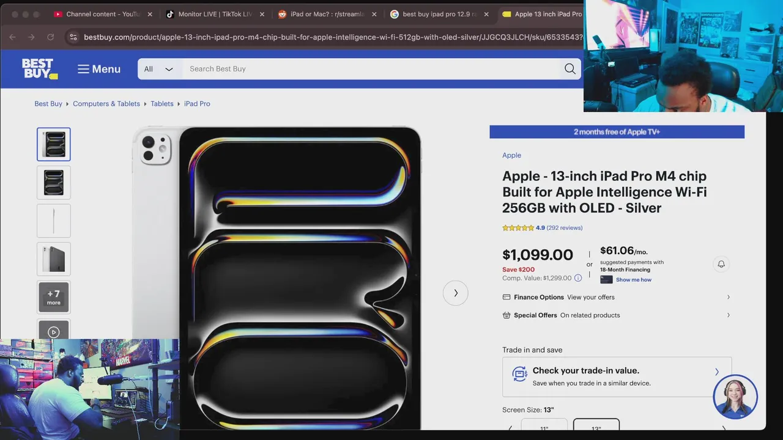Click the star rating icons

click(518, 228)
